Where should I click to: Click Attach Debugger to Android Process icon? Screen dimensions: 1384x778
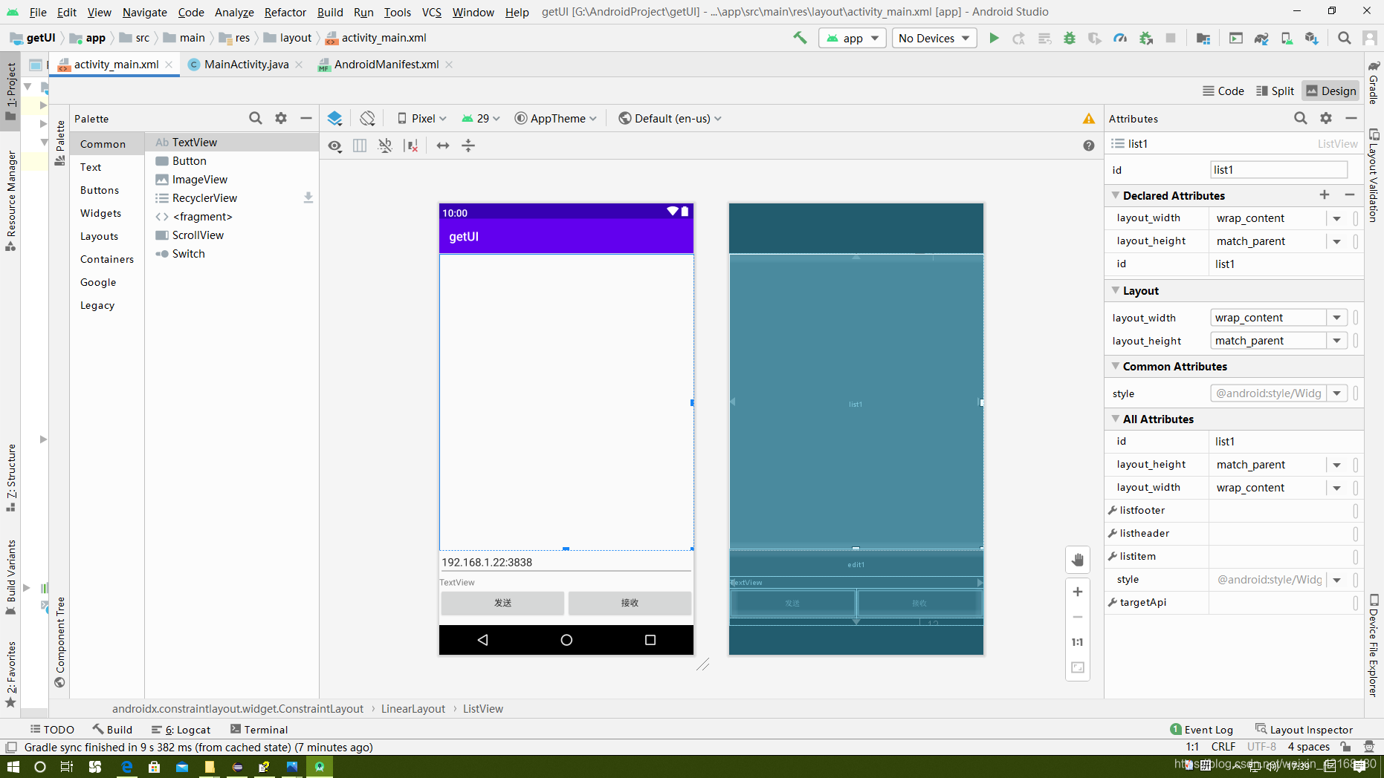[x=1145, y=38]
